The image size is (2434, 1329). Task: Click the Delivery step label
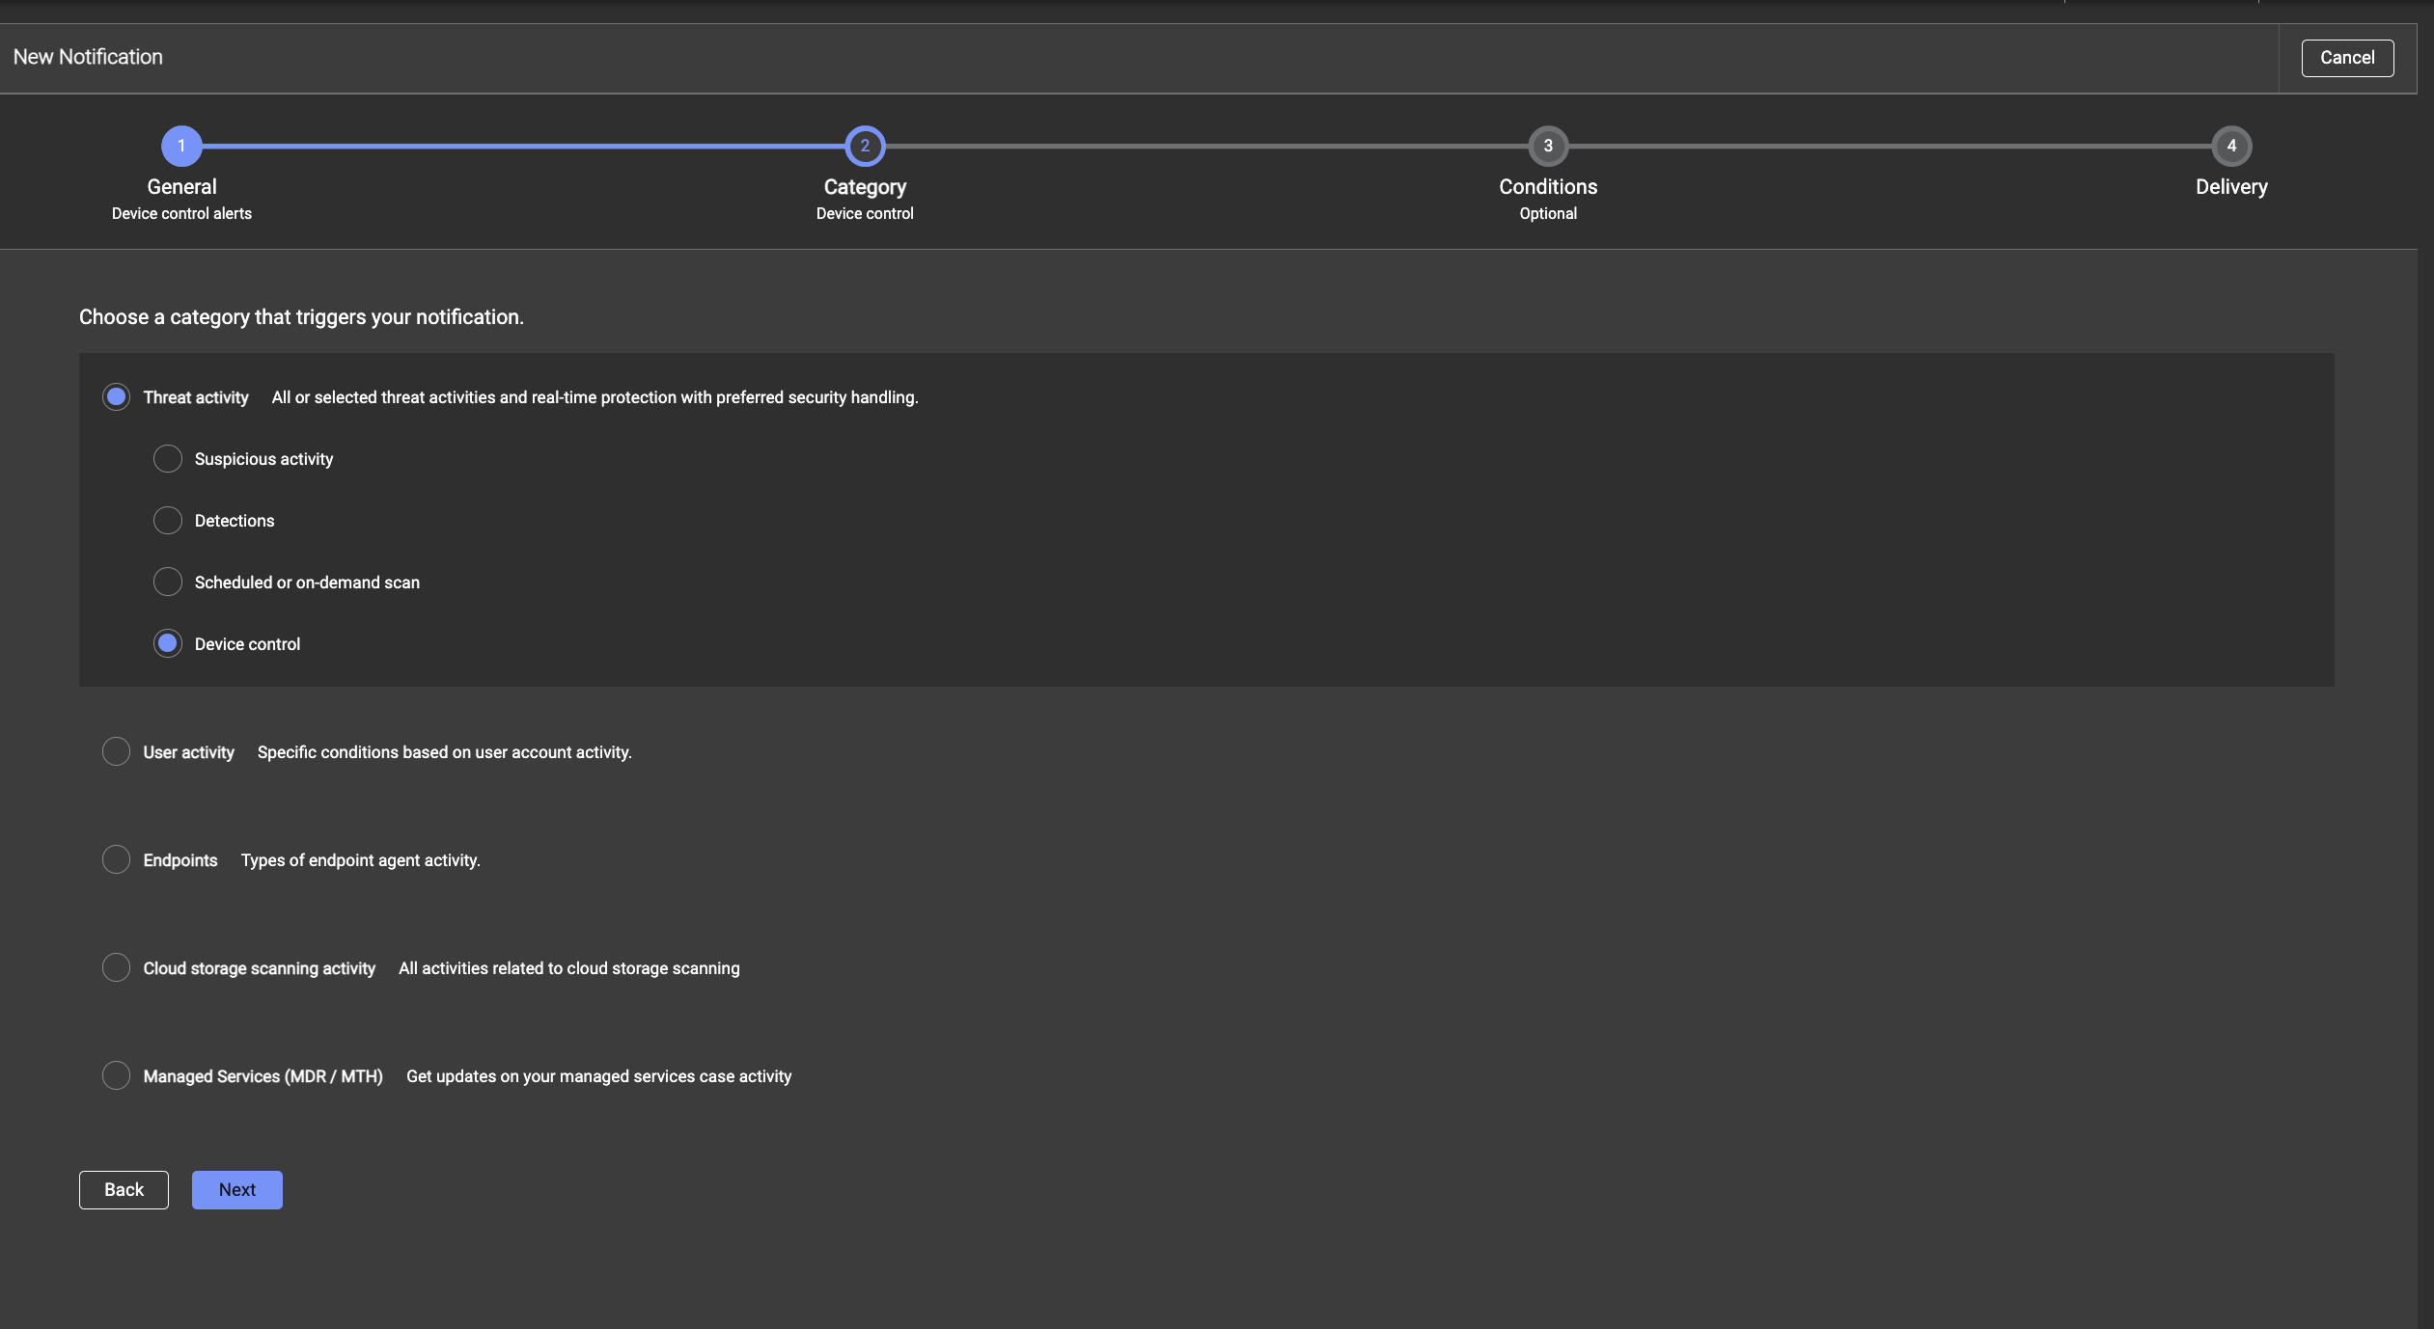pyautogui.click(x=2231, y=187)
